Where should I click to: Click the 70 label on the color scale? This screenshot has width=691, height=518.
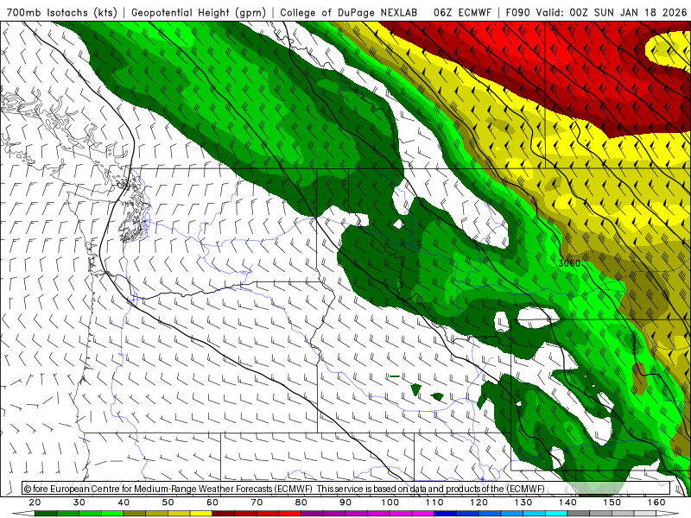pyautogui.click(x=257, y=502)
